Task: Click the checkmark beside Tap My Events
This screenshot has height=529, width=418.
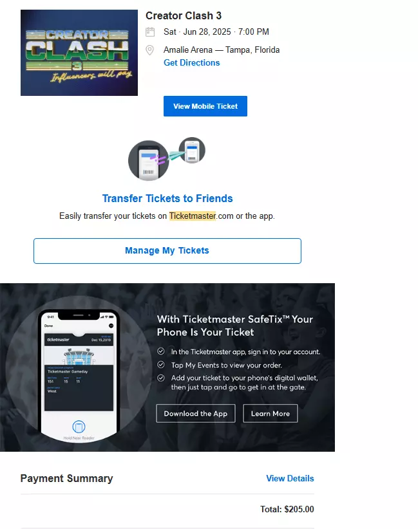Action: (161, 365)
